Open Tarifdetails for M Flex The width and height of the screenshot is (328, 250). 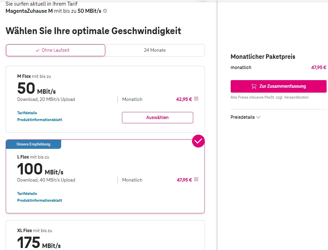pos(27,113)
